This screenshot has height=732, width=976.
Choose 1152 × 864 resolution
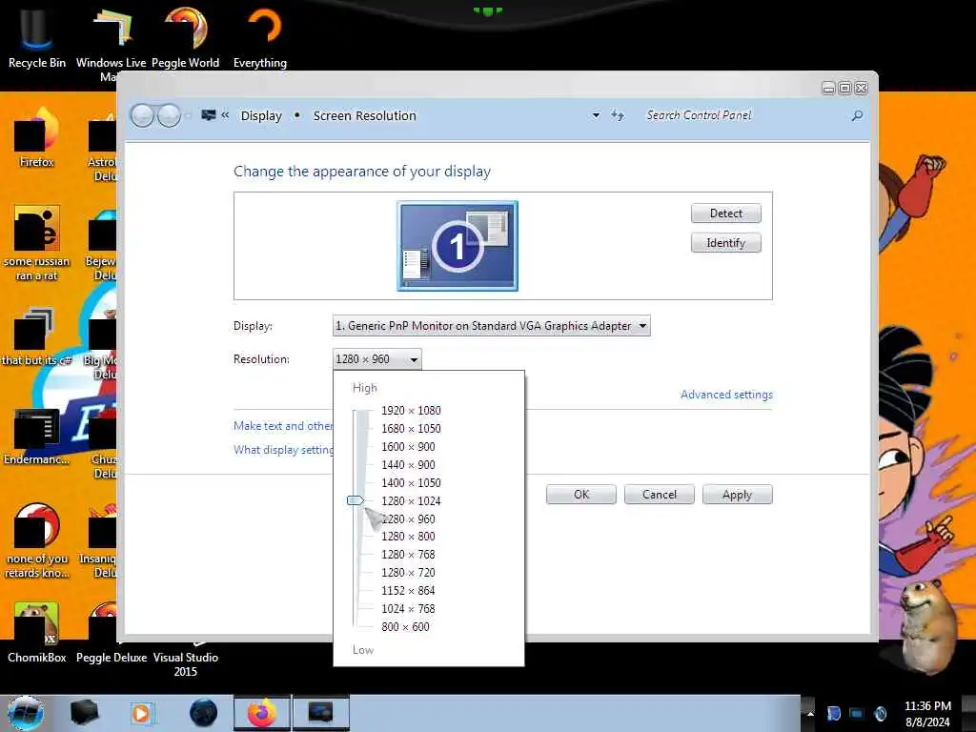tap(408, 591)
